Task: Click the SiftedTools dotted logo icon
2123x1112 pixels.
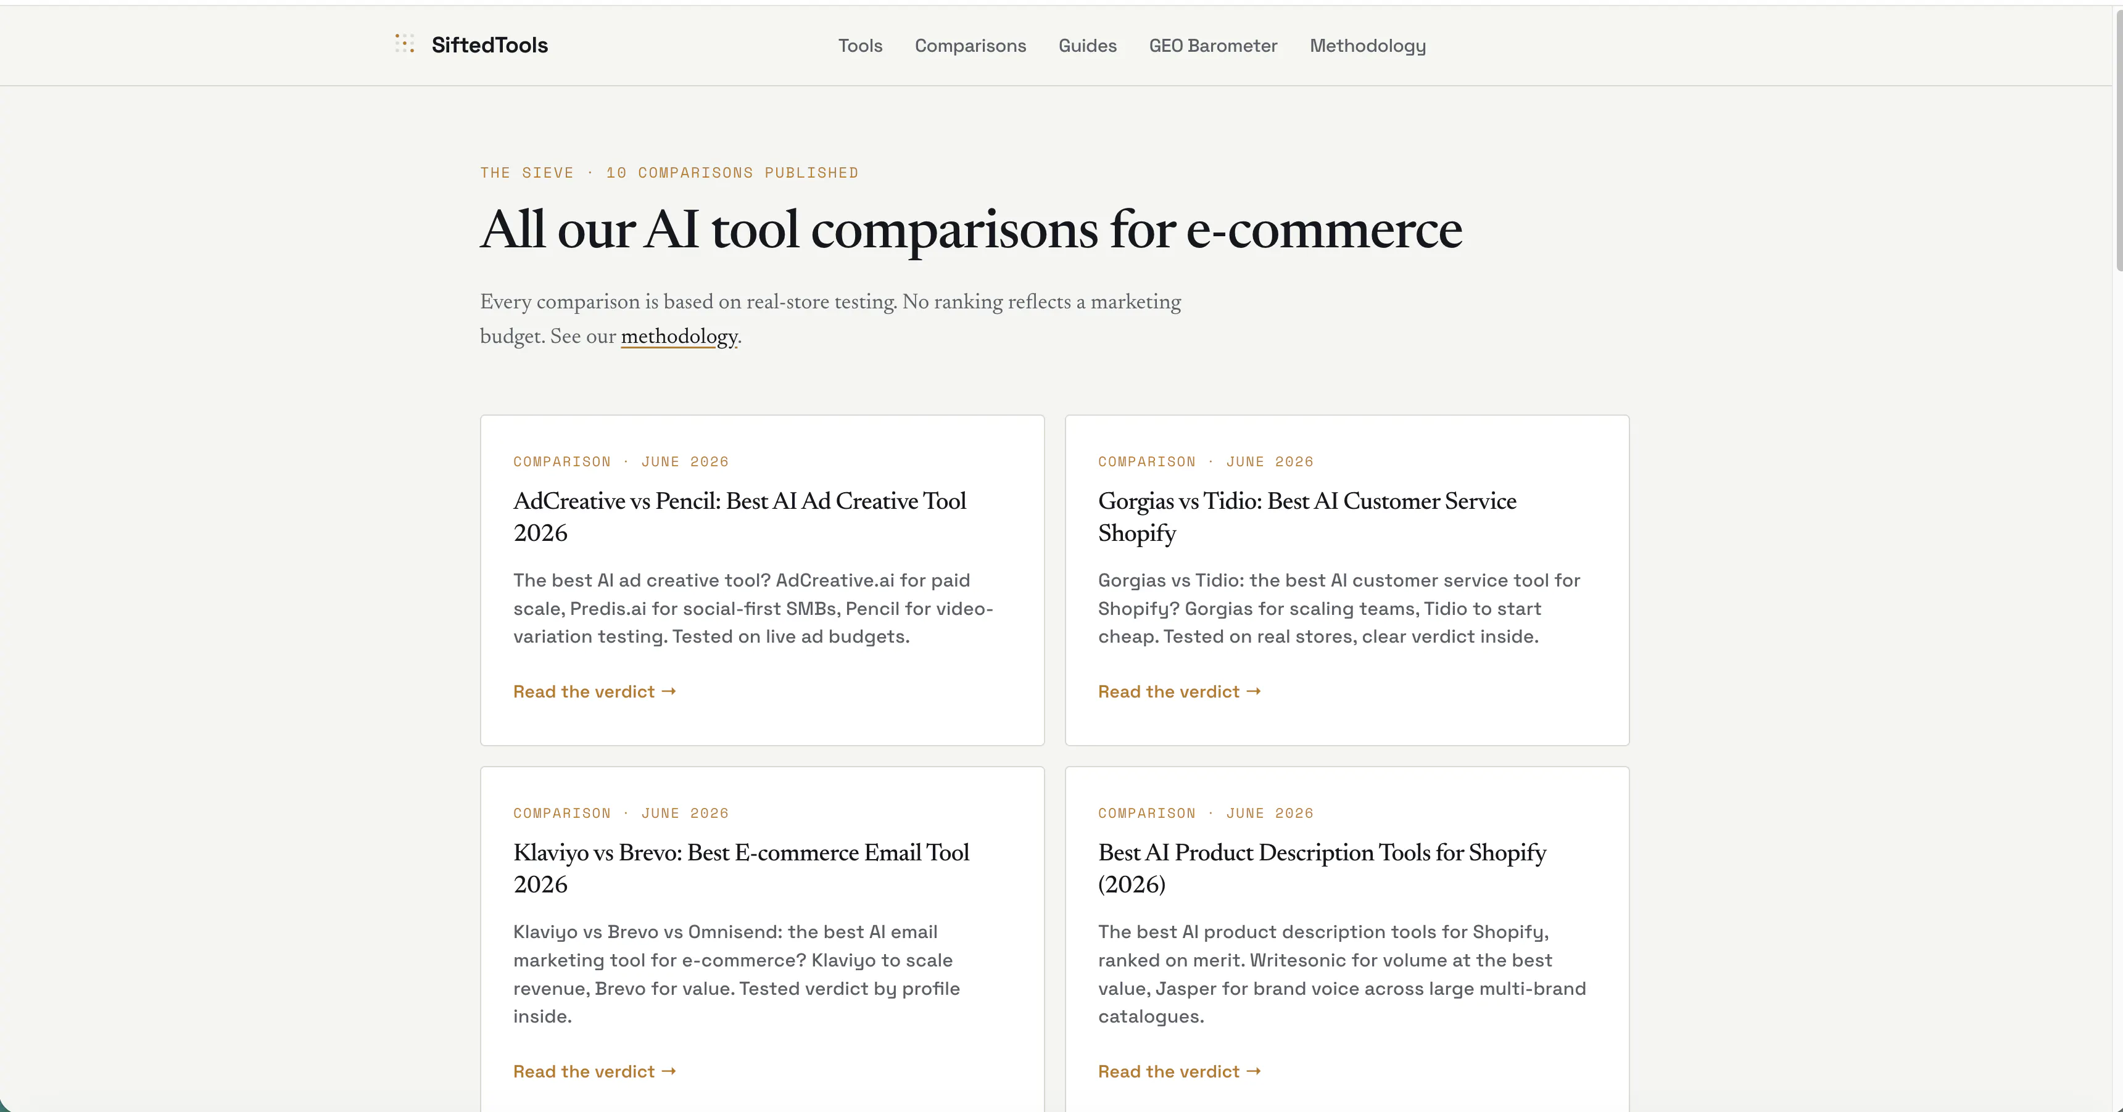Action: [x=404, y=44]
